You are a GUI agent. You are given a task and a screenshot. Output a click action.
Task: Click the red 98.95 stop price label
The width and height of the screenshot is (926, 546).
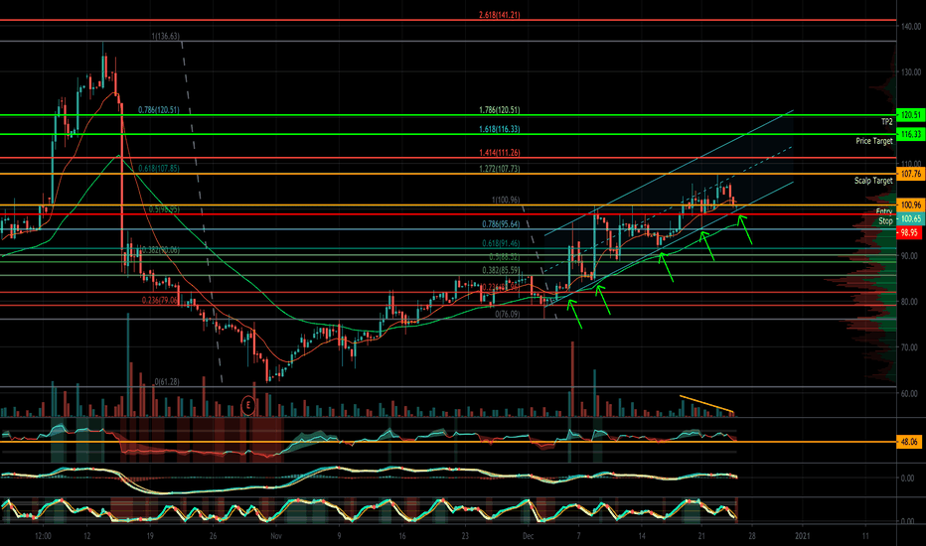908,233
